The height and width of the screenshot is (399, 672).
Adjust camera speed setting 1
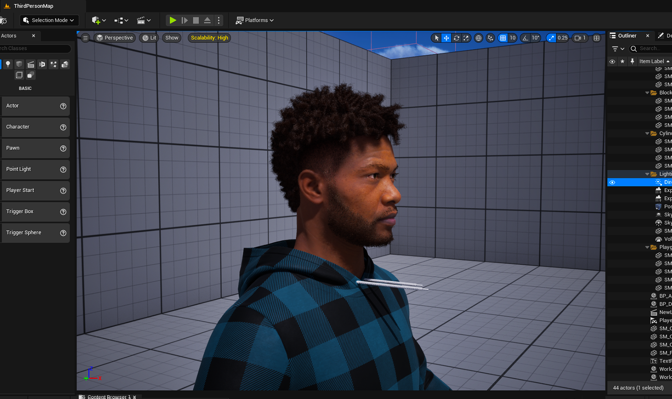coord(580,38)
